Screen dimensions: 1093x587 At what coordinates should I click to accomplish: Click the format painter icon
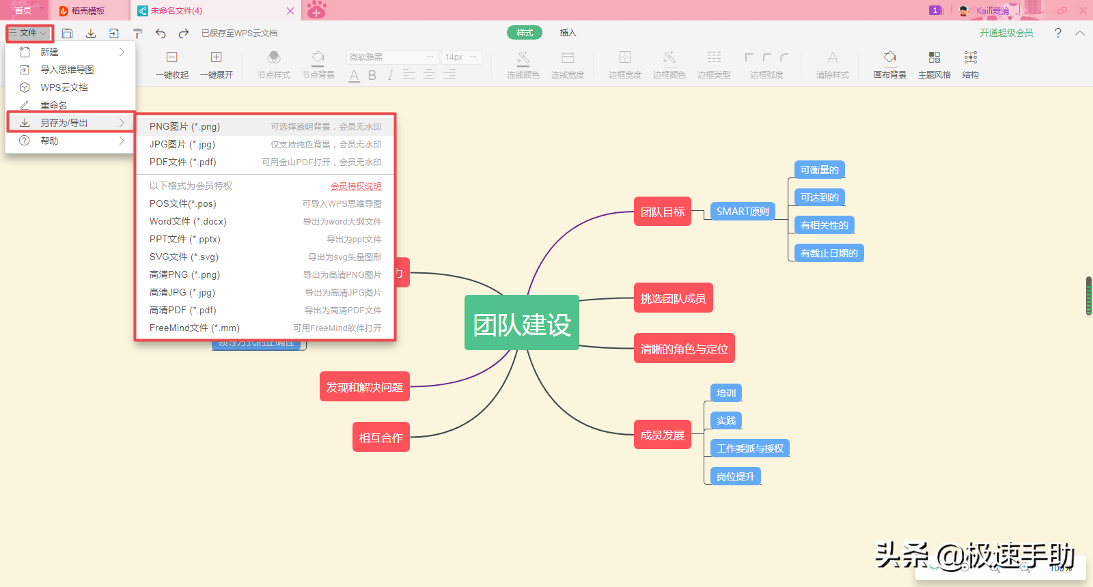click(x=137, y=33)
